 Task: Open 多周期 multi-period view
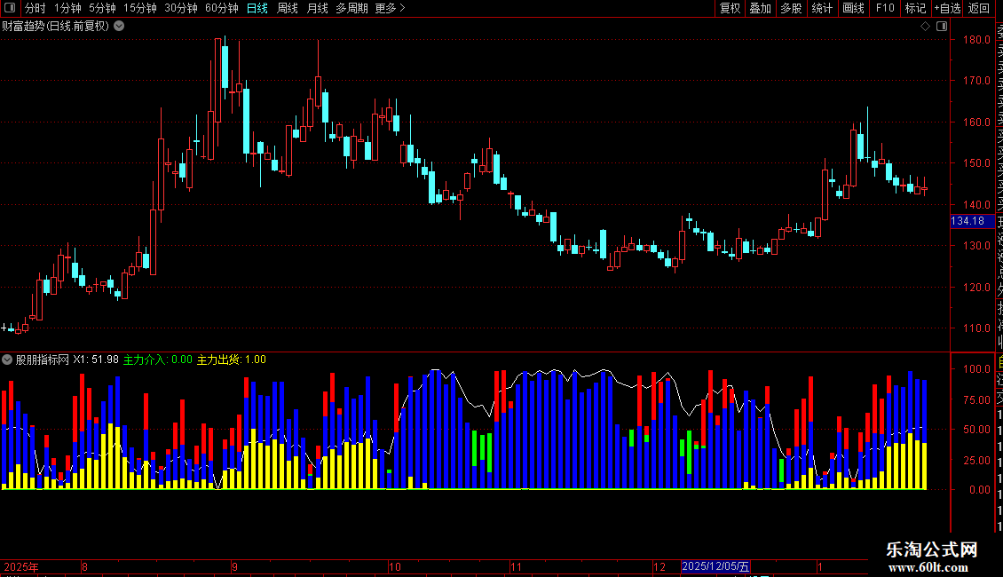click(x=351, y=8)
